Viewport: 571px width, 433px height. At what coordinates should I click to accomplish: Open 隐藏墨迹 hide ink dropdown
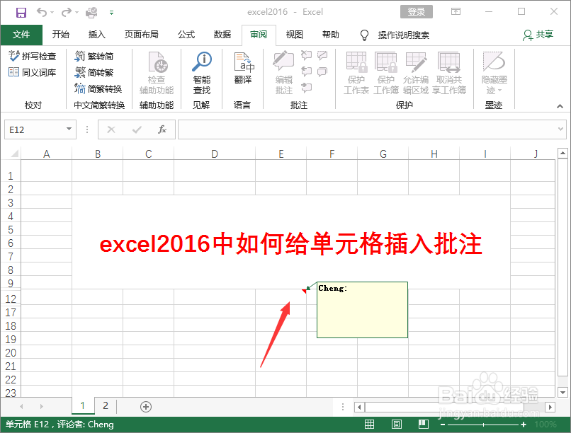click(x=494, y=73)
